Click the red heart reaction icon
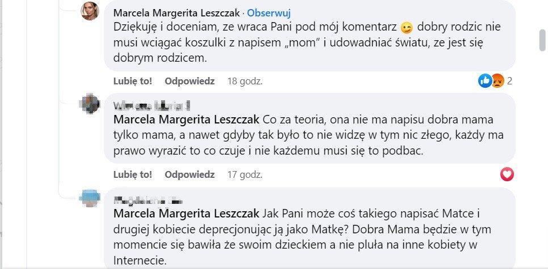This screenshot has height=269, width=548. [507, 174]
